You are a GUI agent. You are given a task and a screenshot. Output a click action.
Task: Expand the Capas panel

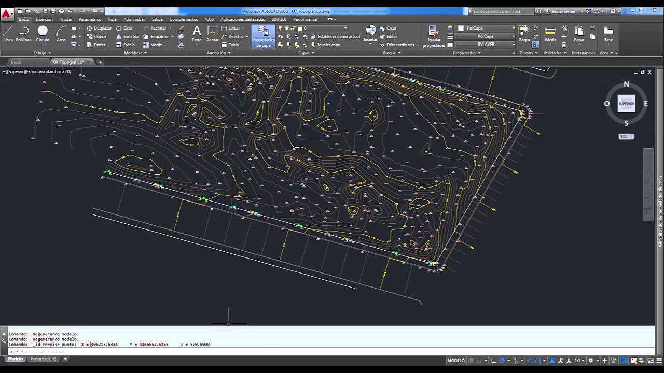[x=306, y=53]
